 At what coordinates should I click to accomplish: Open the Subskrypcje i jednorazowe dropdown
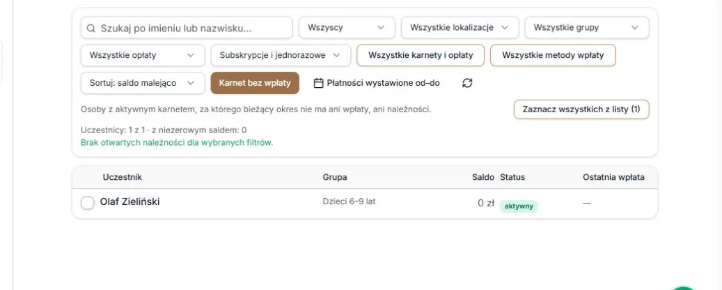[x=281, y=55]
